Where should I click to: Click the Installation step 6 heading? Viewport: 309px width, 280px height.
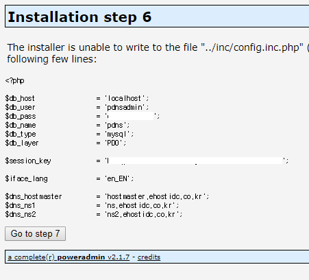[x=79, y=17]
